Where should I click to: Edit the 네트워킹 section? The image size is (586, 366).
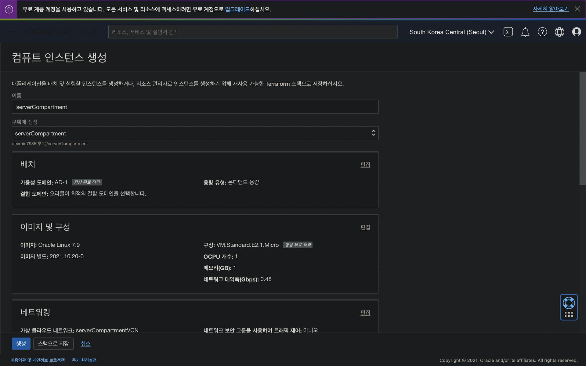[365, 313]
